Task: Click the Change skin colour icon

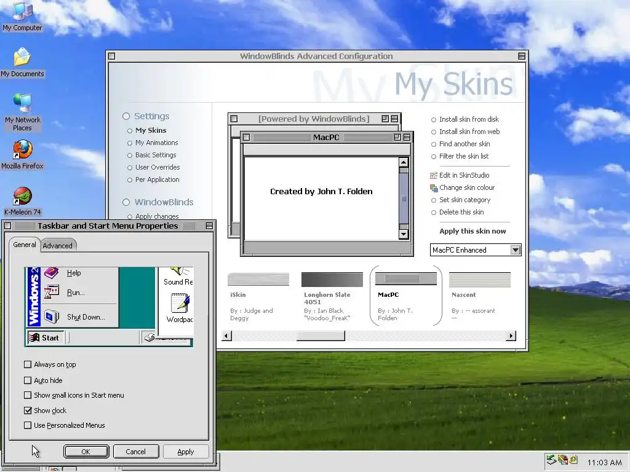Action: 434,188
